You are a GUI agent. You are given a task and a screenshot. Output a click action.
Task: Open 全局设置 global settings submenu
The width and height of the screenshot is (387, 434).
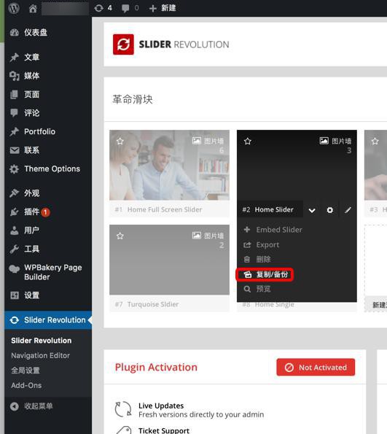tap(26, 371)
